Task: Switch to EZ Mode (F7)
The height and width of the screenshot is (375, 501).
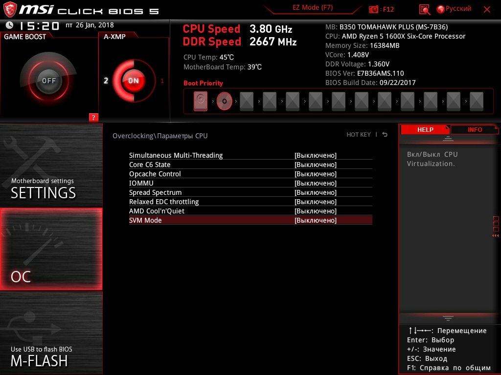Action: 313,8
